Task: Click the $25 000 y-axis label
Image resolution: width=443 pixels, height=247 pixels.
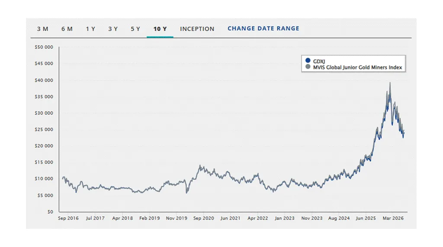Action: coord(44,130)
